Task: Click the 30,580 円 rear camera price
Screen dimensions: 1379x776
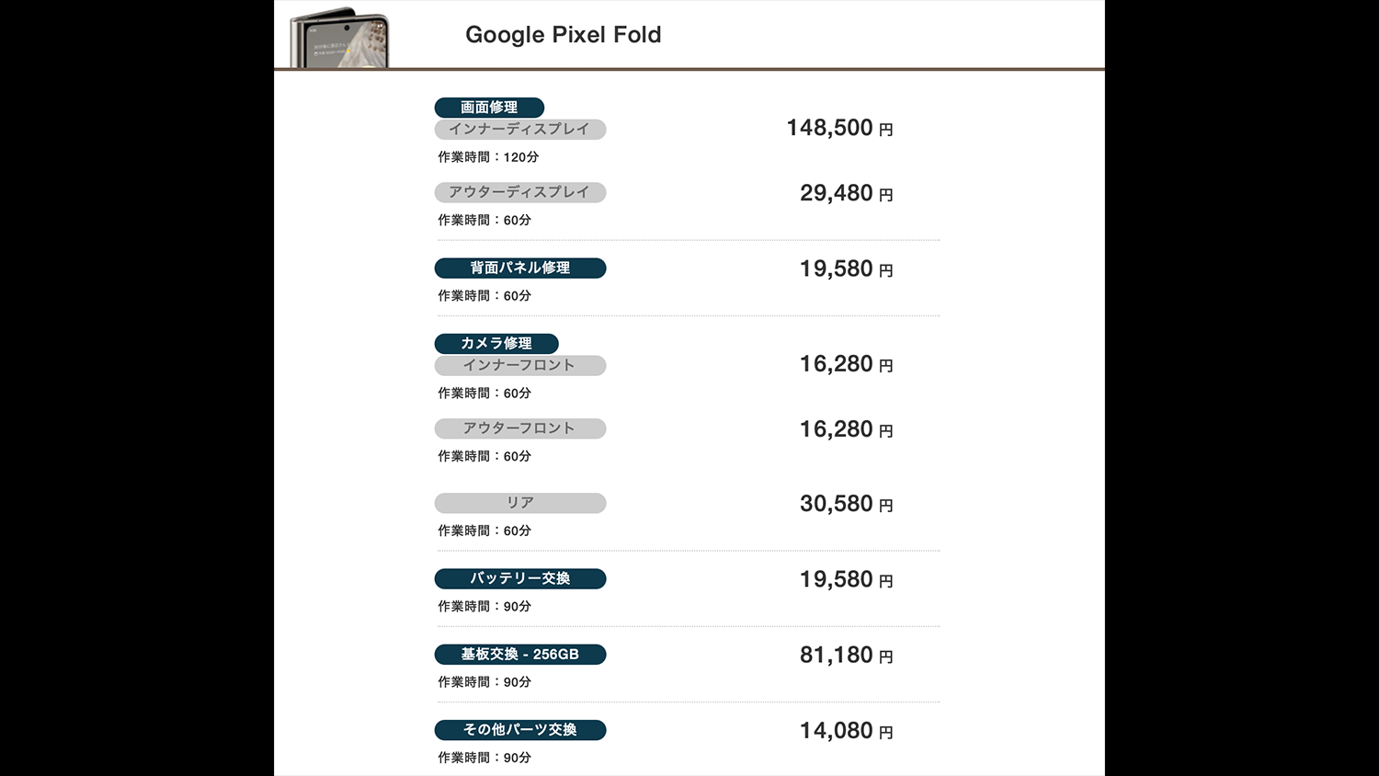Action: [845, 504]
